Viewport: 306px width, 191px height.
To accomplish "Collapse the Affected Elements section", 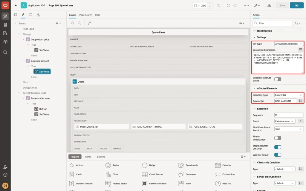I will coord(254,88).
